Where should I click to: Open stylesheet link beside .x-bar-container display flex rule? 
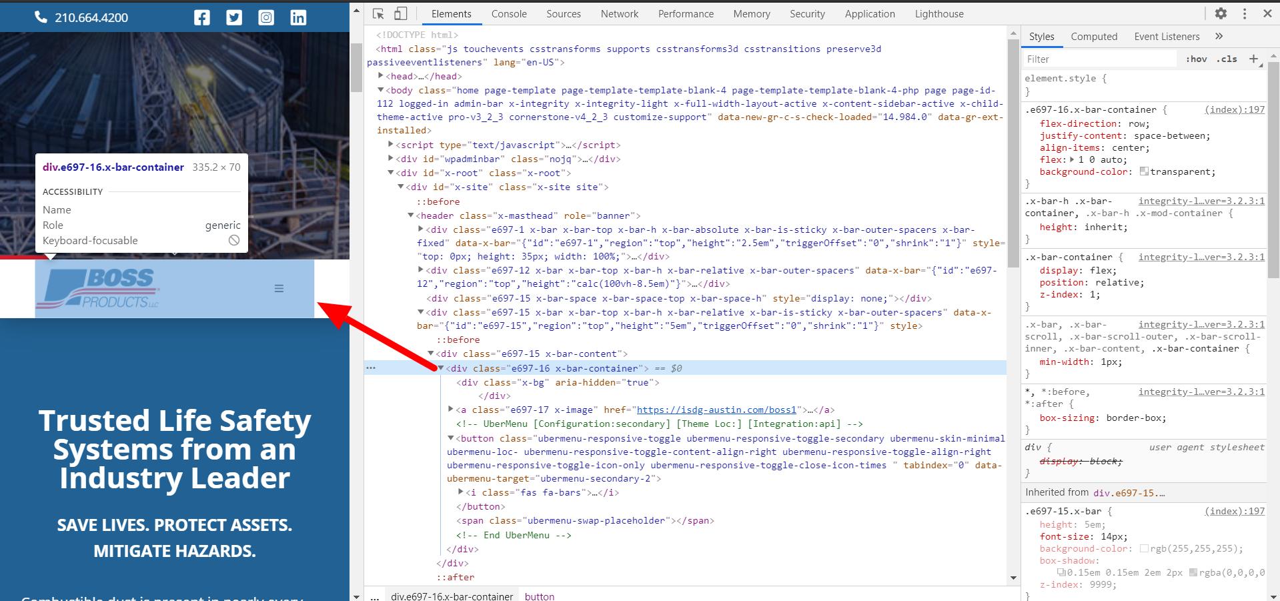1201,257
